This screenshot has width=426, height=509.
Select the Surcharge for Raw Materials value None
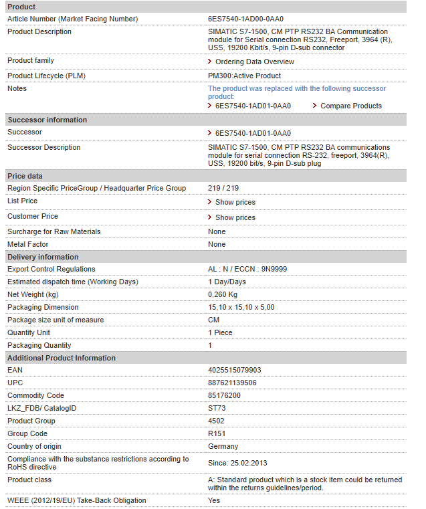pos(217,231)
